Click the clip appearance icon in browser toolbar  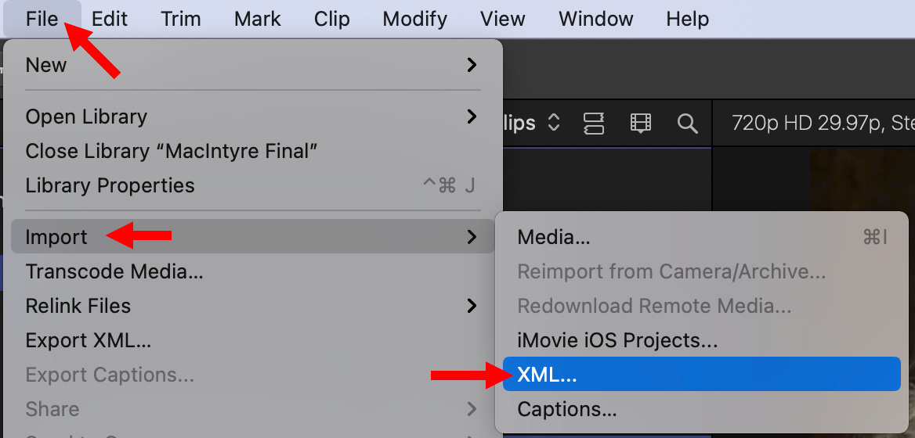(x=594, y=123)
